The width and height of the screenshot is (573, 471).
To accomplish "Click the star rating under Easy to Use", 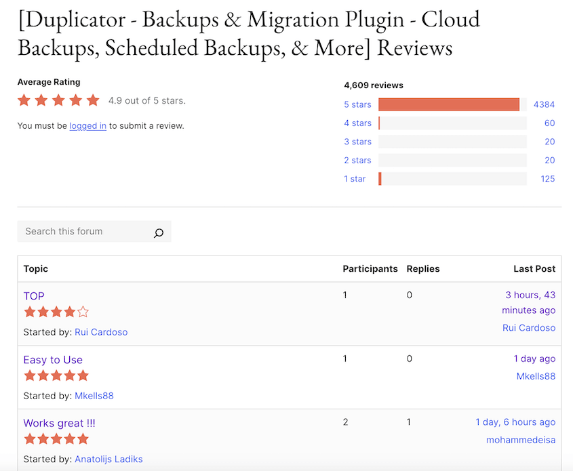I will coord(56,375).
